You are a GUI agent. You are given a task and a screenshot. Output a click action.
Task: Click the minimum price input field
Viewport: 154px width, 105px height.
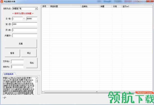tap(17, 19)
